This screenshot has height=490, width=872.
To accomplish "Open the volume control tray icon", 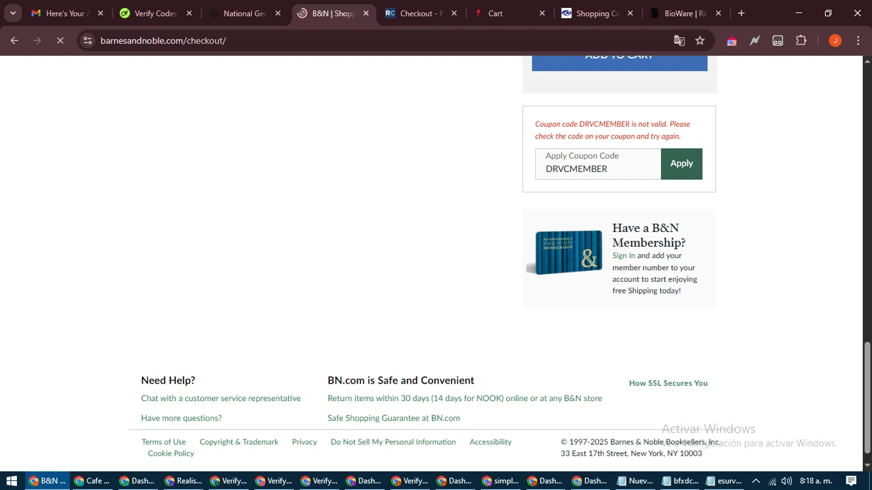I will (x=787, y=481).
